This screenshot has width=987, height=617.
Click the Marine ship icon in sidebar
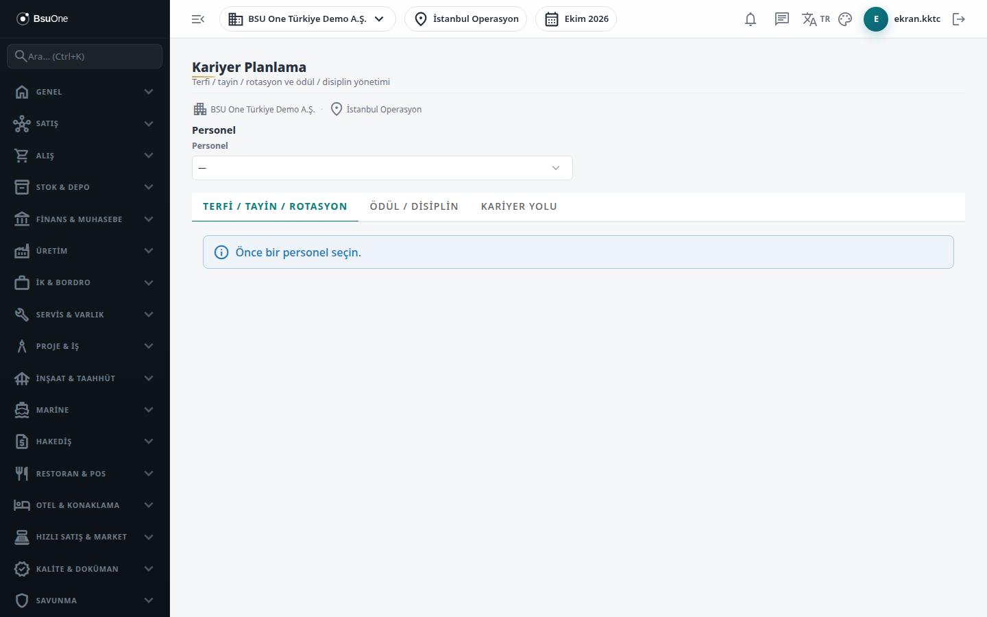pyautogui.click(x=22, y=410)
